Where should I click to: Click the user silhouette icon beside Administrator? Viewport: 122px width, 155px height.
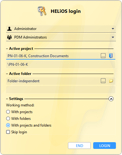point(9,29)
